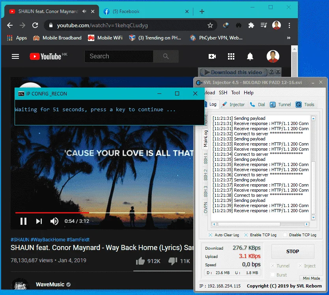The height and width of the screenshot is (295, 329).
Task: Show more bookmarks chevron
Action: pos(289,38)
